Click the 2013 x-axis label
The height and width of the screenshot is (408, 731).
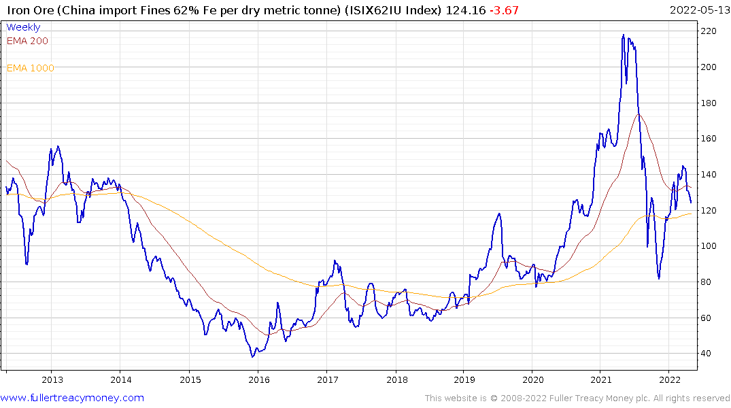(x=52, y=379)
